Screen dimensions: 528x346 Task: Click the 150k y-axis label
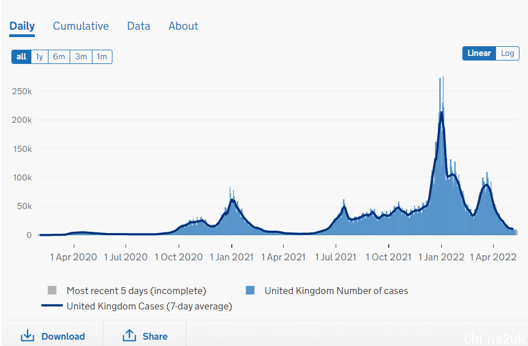pyautogui.click(x=23, y=148)
